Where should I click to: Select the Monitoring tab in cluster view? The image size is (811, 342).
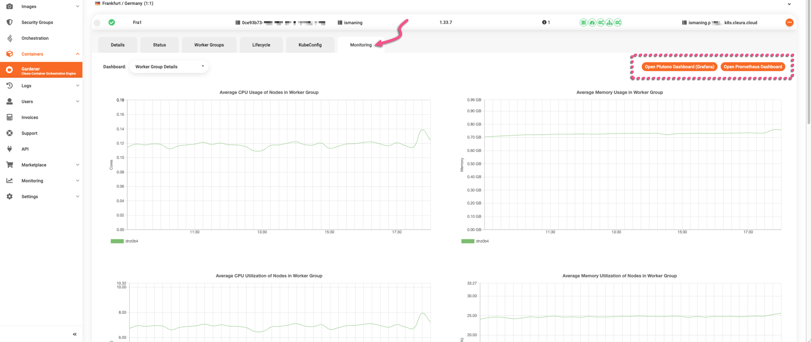(x=361, y=45)
